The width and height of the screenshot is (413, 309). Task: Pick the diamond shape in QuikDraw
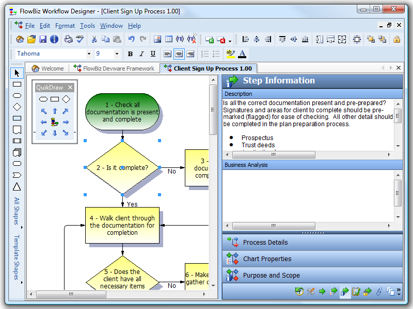(x=66, y=99)
